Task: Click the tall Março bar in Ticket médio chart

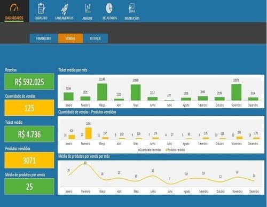Action: pos(102,92)
